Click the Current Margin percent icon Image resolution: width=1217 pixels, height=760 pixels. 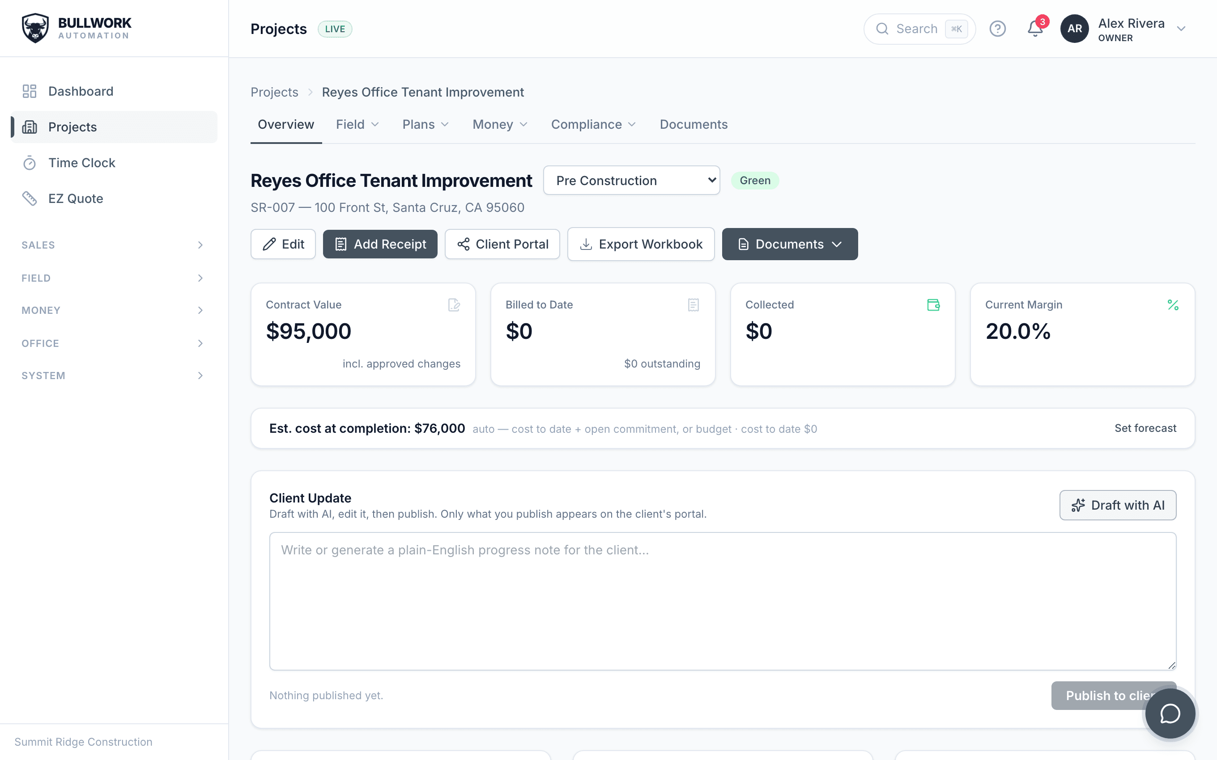pos(1173,304)
